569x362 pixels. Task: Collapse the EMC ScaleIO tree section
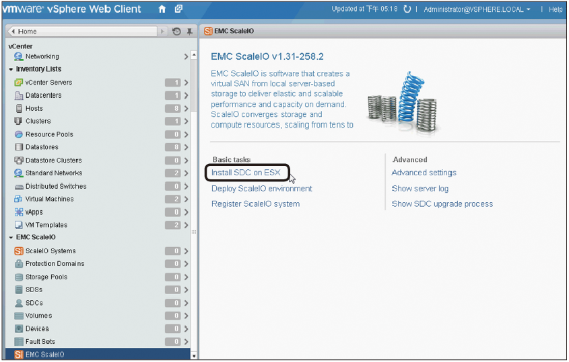click(11, 238)
